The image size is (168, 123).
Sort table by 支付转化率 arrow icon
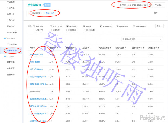pyautogui.click(x=159, y=48)
